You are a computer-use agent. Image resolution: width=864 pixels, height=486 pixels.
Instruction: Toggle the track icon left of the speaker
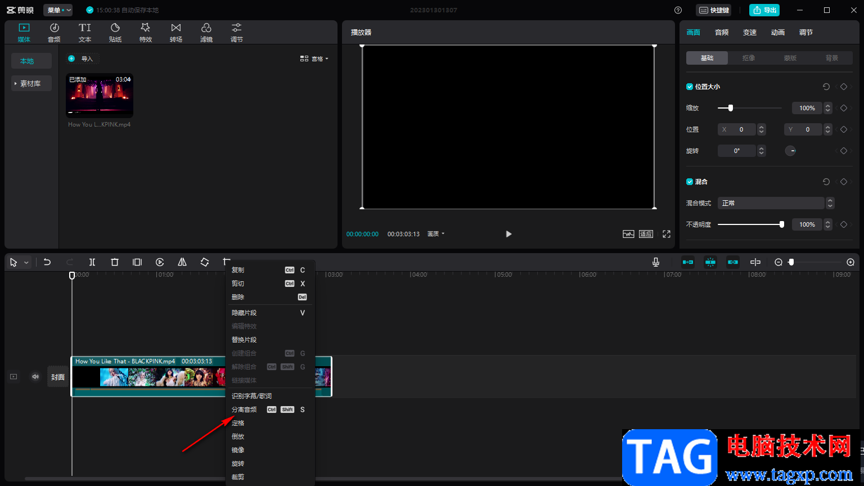13,377
